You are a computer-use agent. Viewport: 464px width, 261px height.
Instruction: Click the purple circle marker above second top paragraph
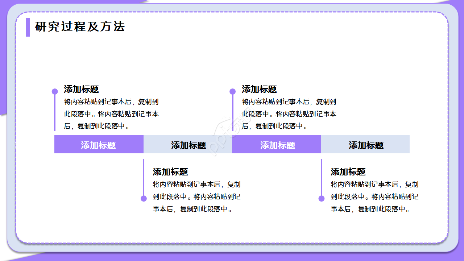tap(232, 91)
